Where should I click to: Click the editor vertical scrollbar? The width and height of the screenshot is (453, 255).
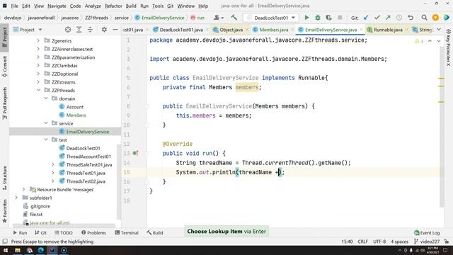pyautogui.click(x=442, y=127)
